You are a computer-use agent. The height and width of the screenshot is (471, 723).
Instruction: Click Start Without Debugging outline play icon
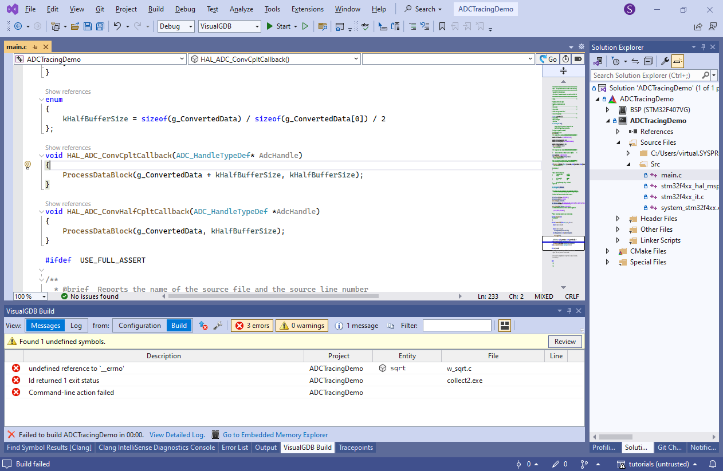[305, 26]
